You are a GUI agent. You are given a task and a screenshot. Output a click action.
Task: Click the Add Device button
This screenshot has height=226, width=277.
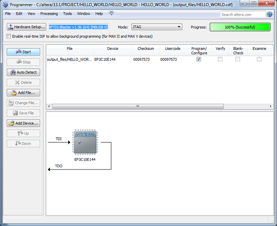click(23, 123)
